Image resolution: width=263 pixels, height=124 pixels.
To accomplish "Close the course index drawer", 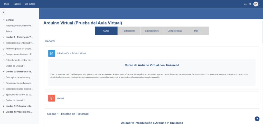I will point(3,12).
